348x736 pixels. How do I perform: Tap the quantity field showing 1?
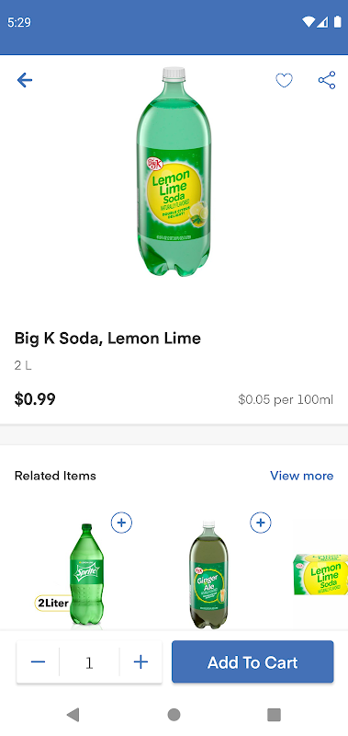pyautogui.click(x=89, y=662)
